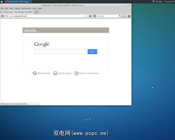Open the File menu
Screen dimensions: 175x140
pyautogui.click(x=2, y=8)
